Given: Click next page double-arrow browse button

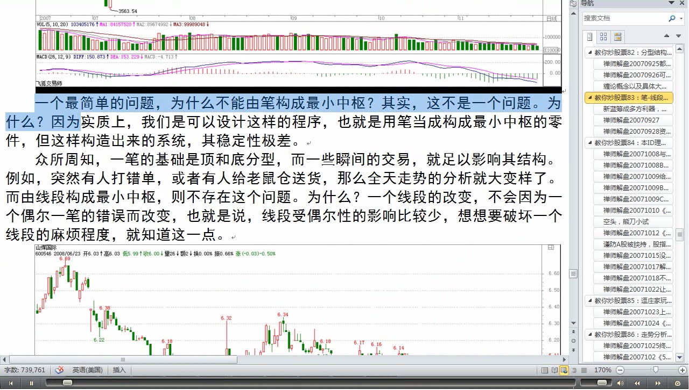Looking at the screenshot, I should (x=573, y=351).
